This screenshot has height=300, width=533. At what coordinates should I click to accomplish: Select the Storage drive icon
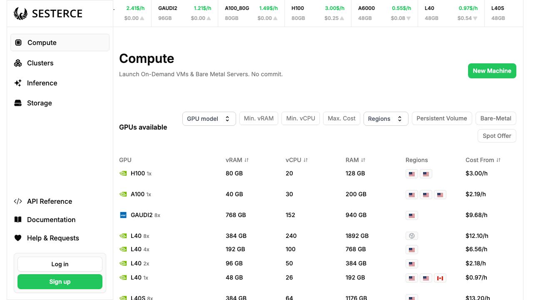tap(18, 103)
